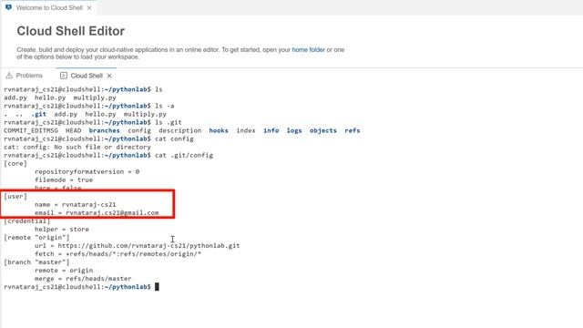Click the [remote "origin"] section header

[36, 237]
